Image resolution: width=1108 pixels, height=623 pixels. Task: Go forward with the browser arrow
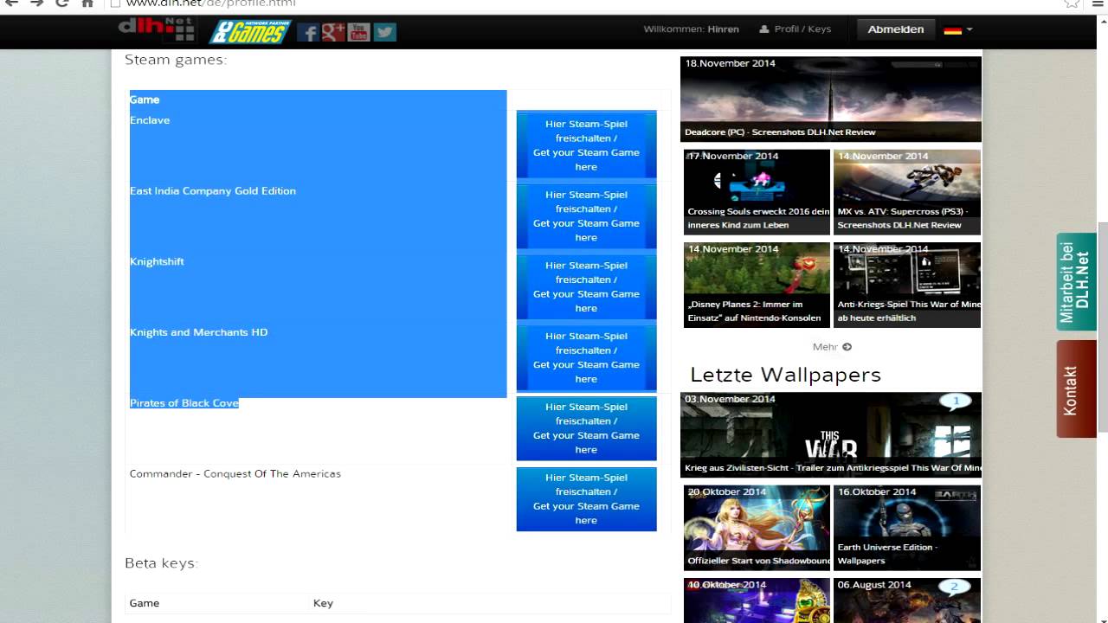36,3
